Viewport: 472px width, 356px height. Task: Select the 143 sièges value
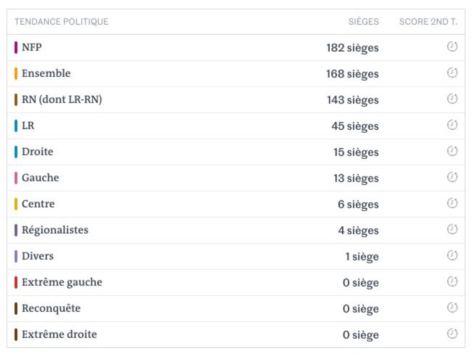[x=353, y=100]
